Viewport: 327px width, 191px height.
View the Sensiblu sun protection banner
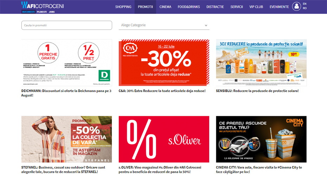tap(261, 62)
